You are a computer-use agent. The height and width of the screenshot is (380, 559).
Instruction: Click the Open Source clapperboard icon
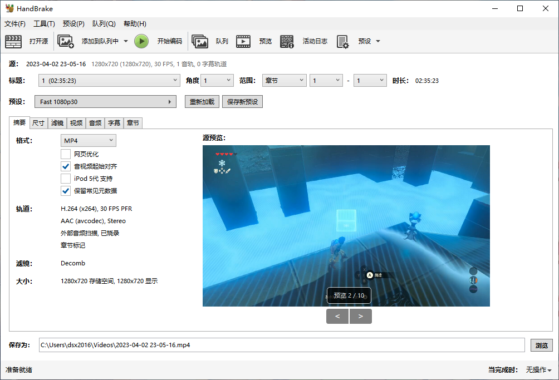click(x=13, y=41)
